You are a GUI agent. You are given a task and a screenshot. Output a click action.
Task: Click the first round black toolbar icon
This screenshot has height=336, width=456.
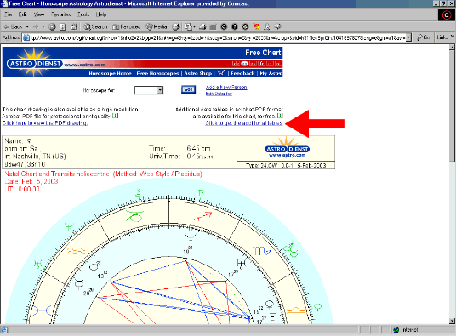point(224,26)
